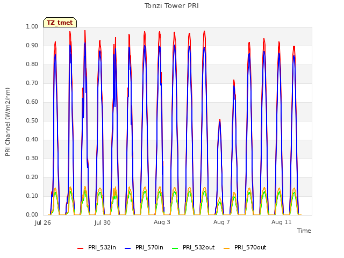
Task: Click the 0.40 y-axis tick label
Action: click(x=32, y=140)
